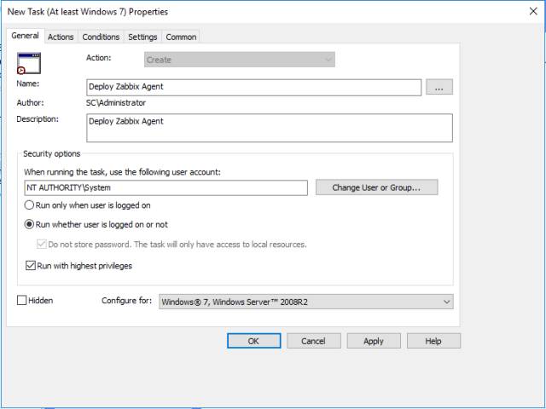Switch to the Actions tab
Viewport: 546px width, 409px height.
(61, 37)
